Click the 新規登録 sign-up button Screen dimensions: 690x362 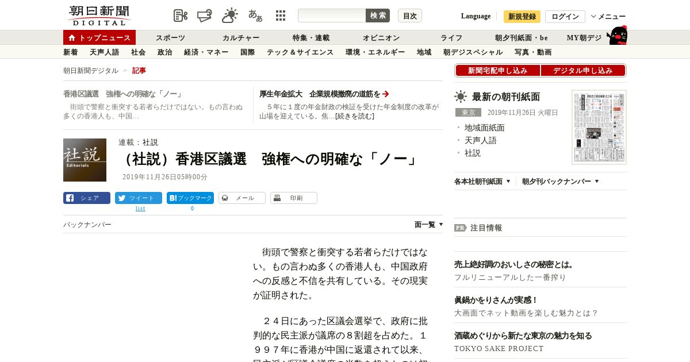(522, 17)
